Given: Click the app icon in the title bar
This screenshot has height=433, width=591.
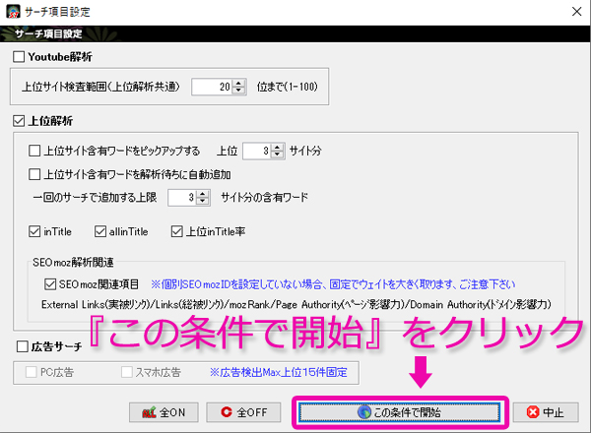Looking at the screenshot, I should point(14,13).
